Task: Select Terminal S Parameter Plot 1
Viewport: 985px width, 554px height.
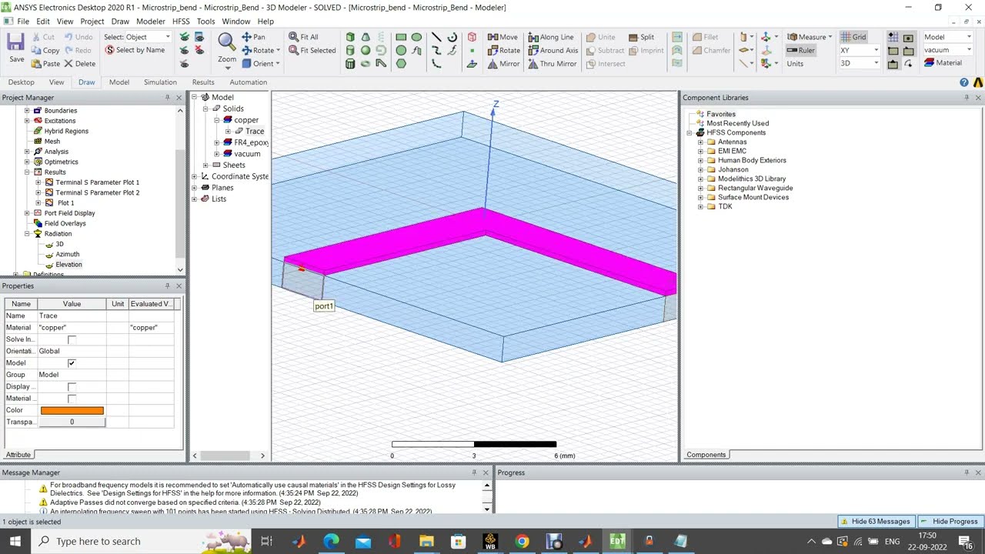Action: (97, 182)
